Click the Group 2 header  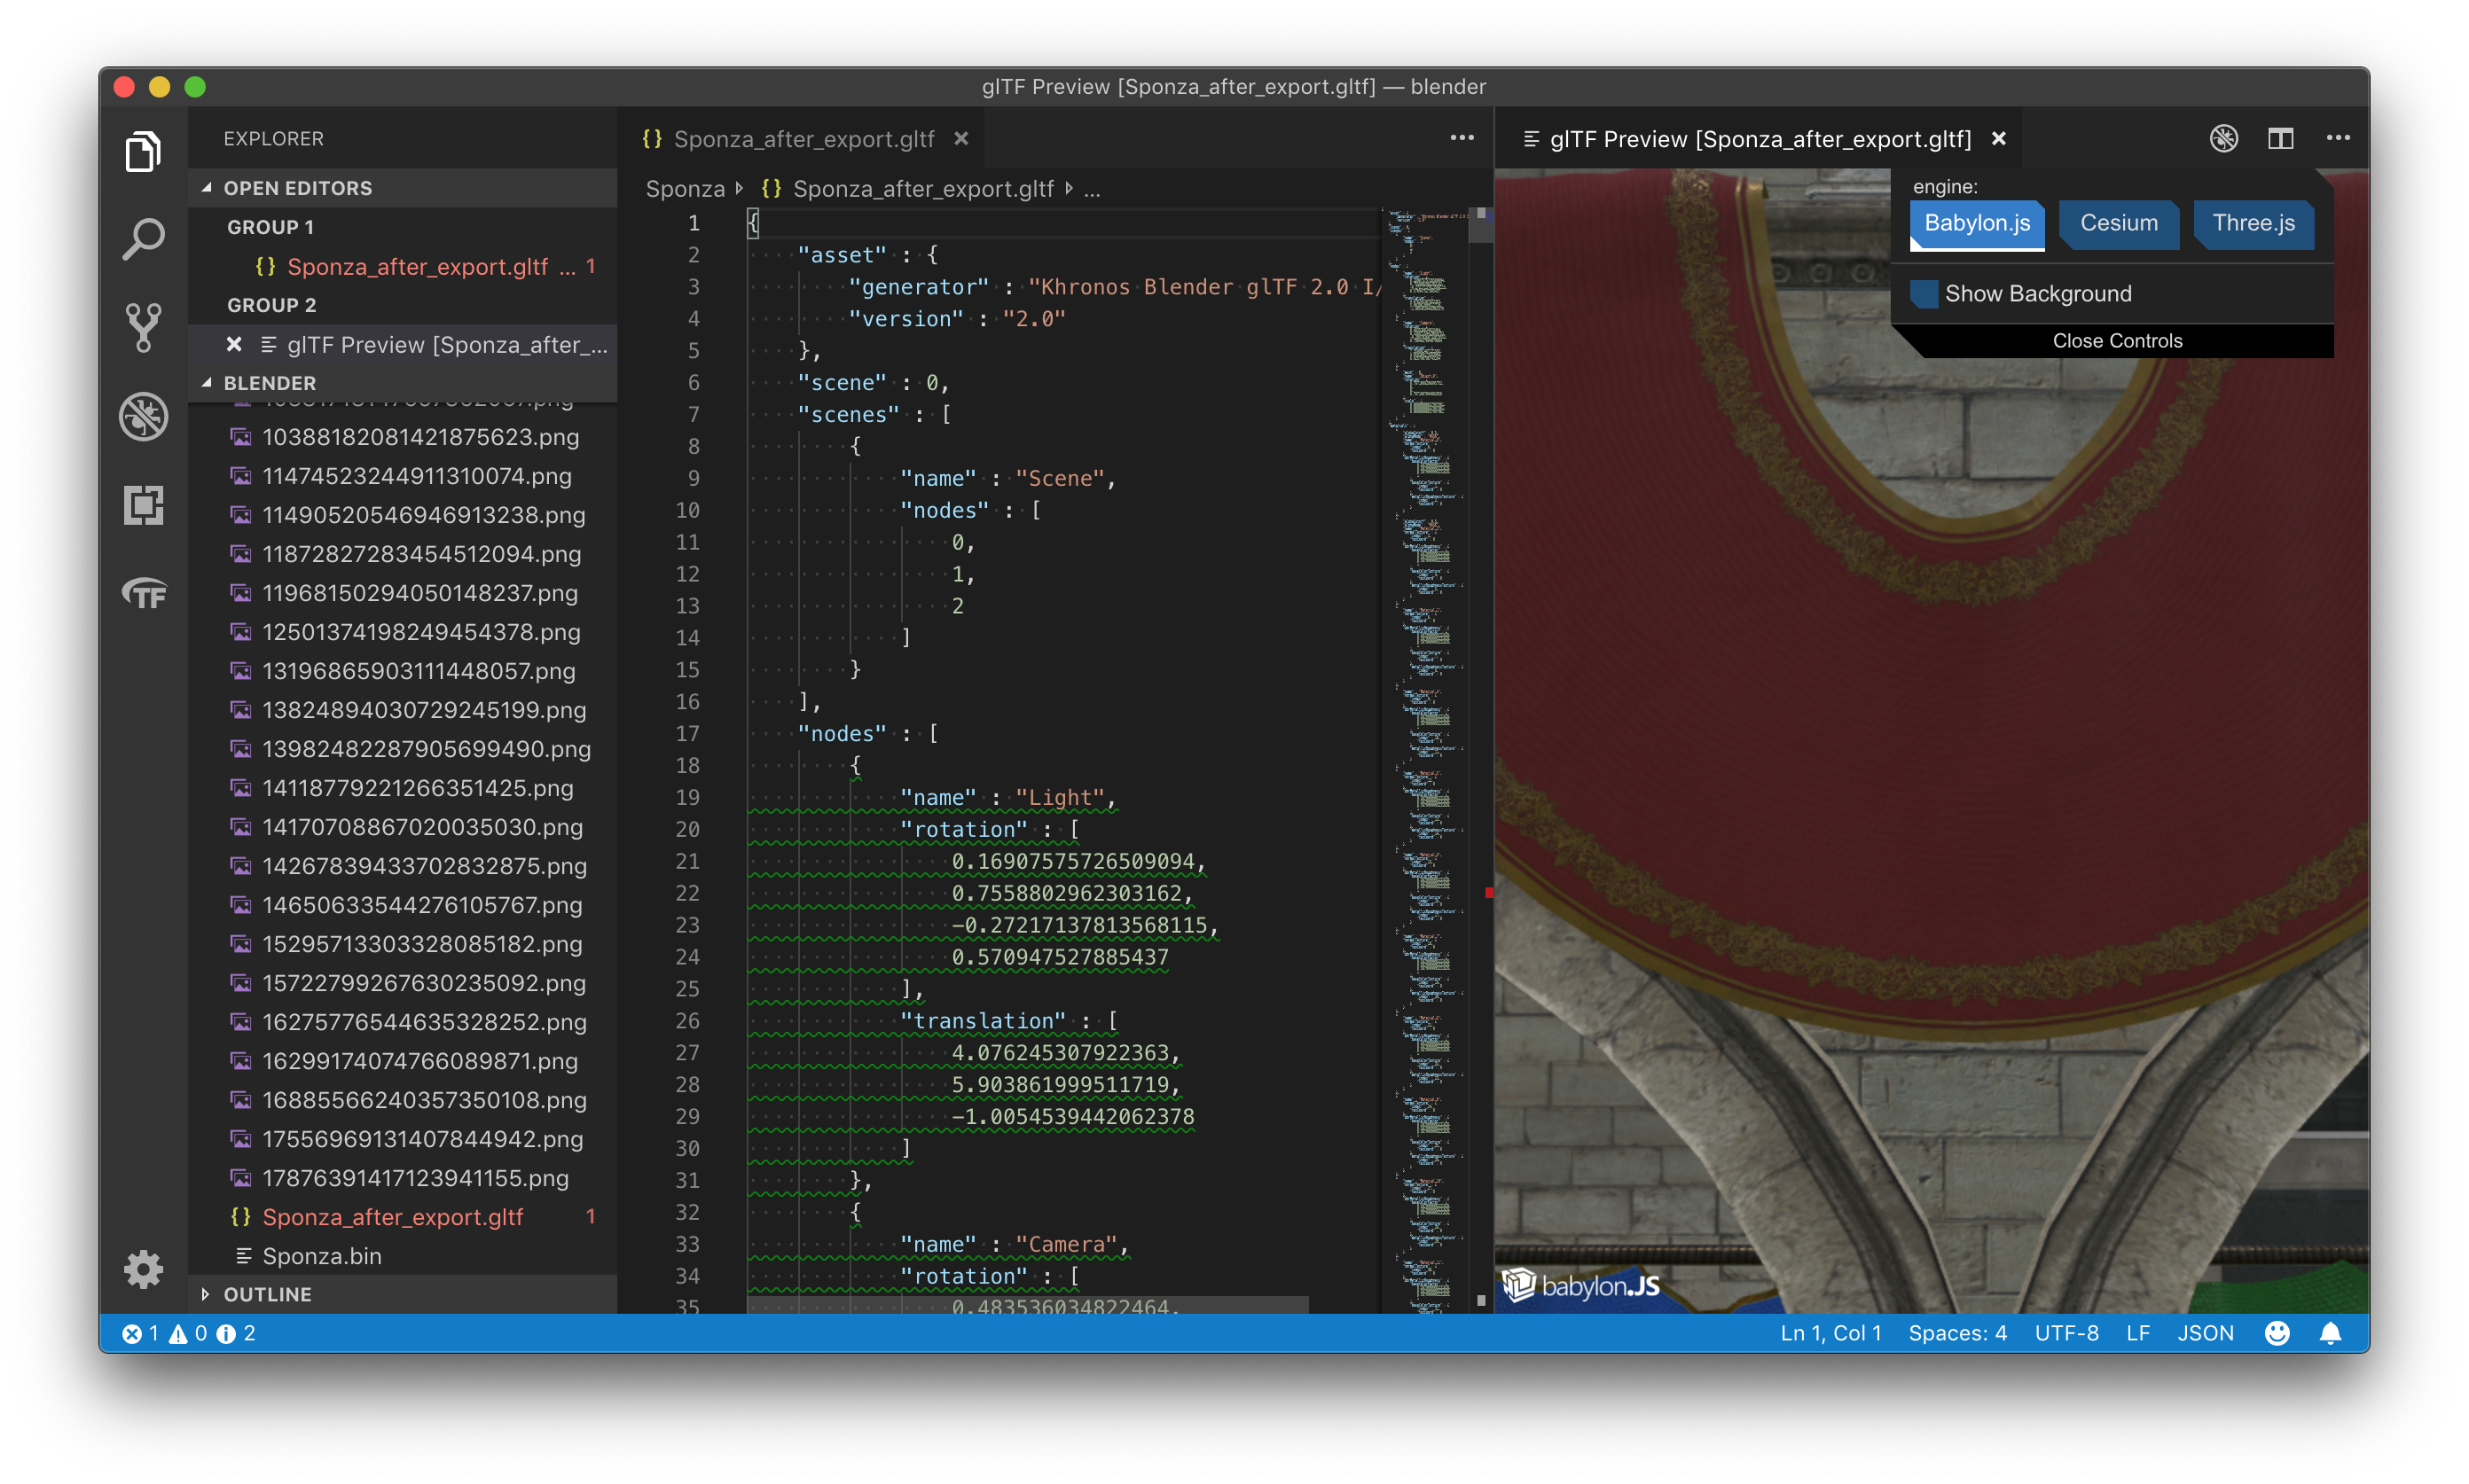(402, 305)
